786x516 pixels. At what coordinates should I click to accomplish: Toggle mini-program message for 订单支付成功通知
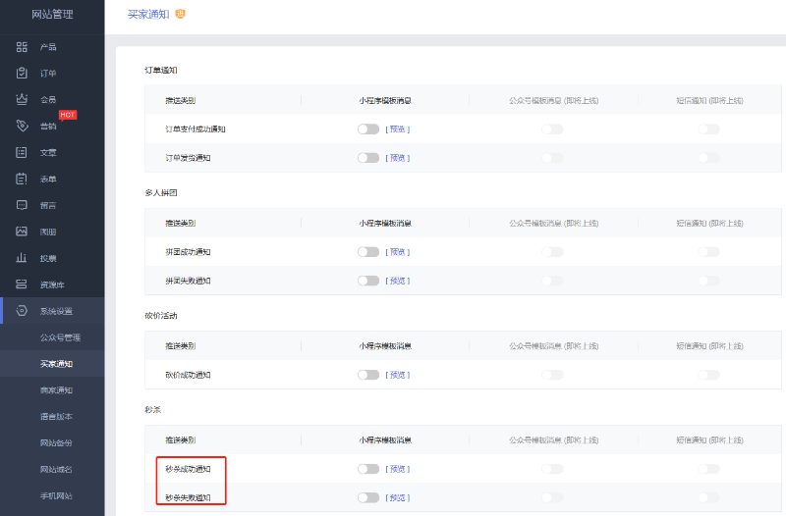coord(368,129)
